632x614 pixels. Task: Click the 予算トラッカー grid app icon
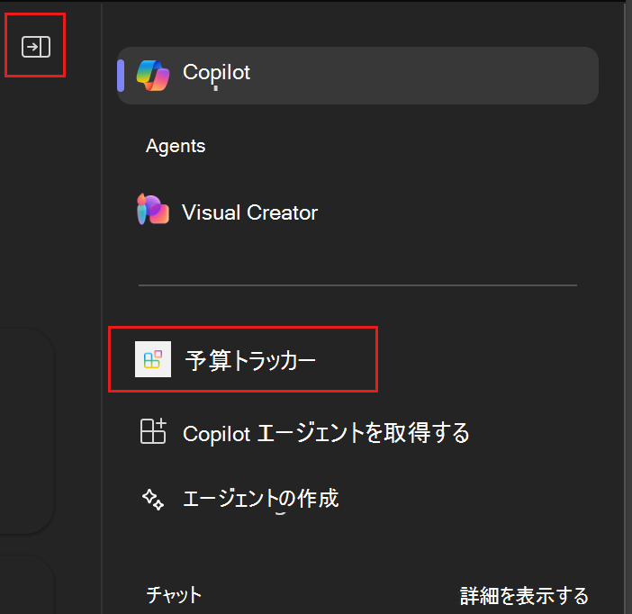pyautogui.click(x=153, y=359)
